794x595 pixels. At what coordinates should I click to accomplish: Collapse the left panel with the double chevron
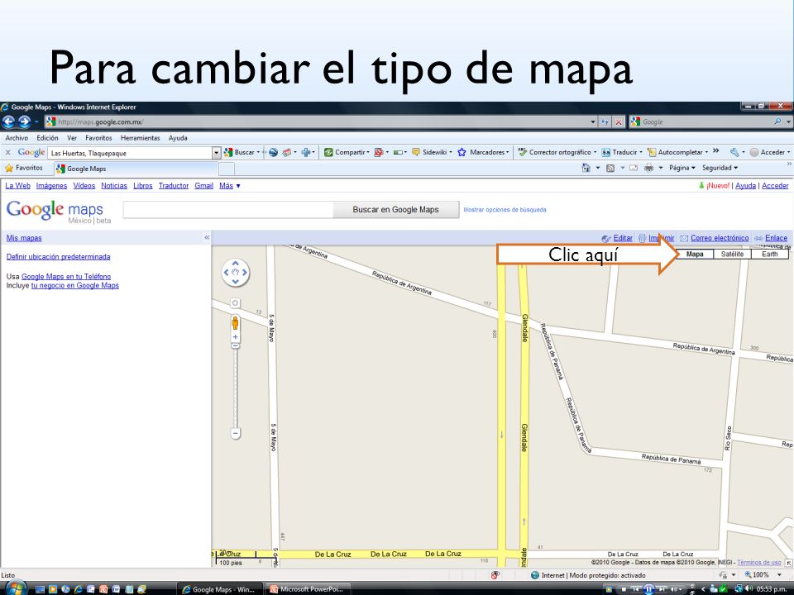click(x=207, y=237)
